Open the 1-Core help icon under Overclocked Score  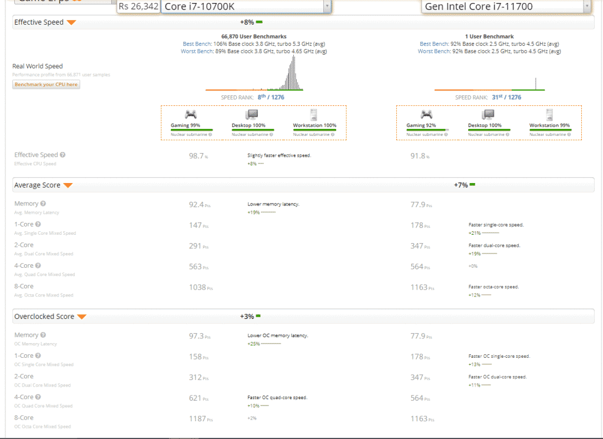(38, 355)
